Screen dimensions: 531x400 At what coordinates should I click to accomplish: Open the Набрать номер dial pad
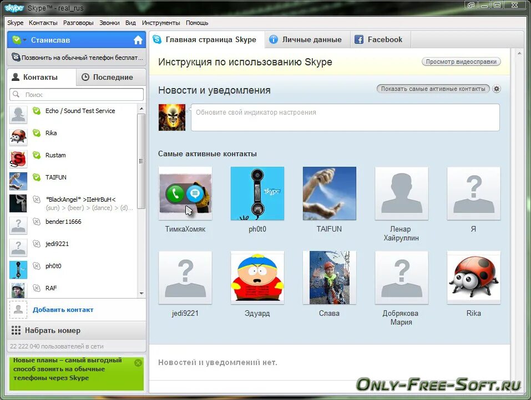pos(77,330)
